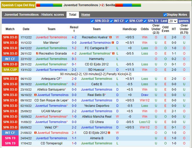Screen dimensions: 192x148
Task: Click red card icon after CD El Ejido 2012 on 21/08/22
Action: click(109, 133)
